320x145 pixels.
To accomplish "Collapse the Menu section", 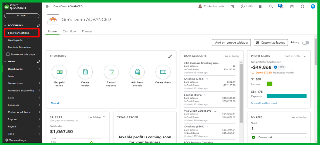I will (5, 62).
